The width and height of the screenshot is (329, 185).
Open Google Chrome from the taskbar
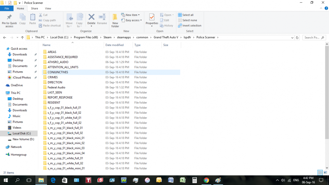click(206, 180)
